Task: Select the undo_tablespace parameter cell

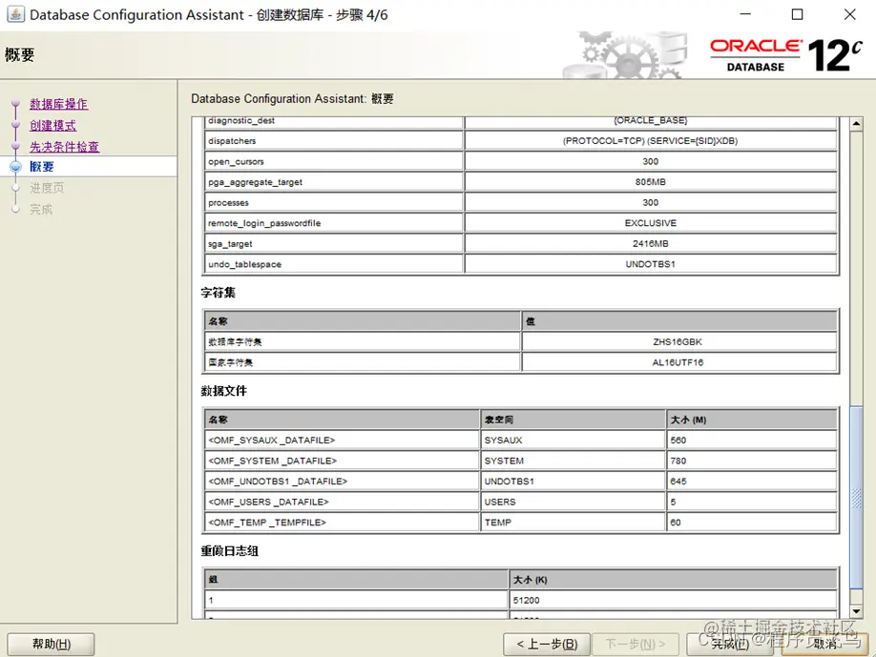Action: (334, 264)
